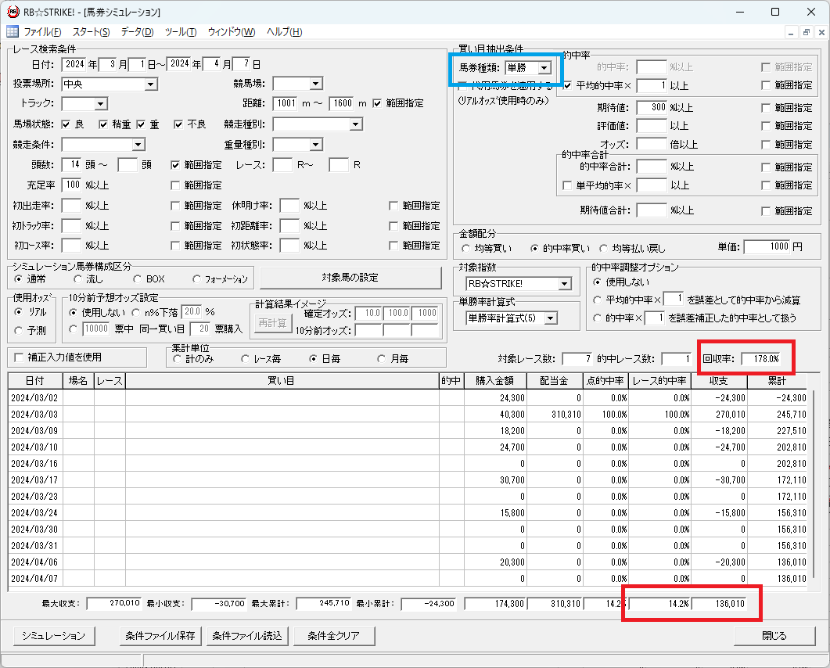The image size is (830, 668).
Task: Select the BOX ticket composition radio
Action: point(137,279)
